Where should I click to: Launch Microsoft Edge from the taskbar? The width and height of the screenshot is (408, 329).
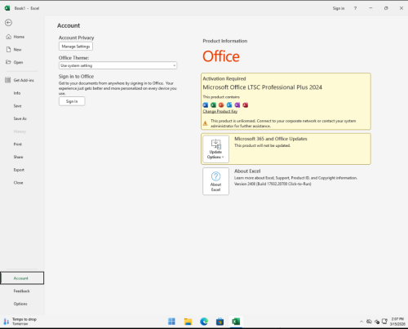click(x=204, y=322)
